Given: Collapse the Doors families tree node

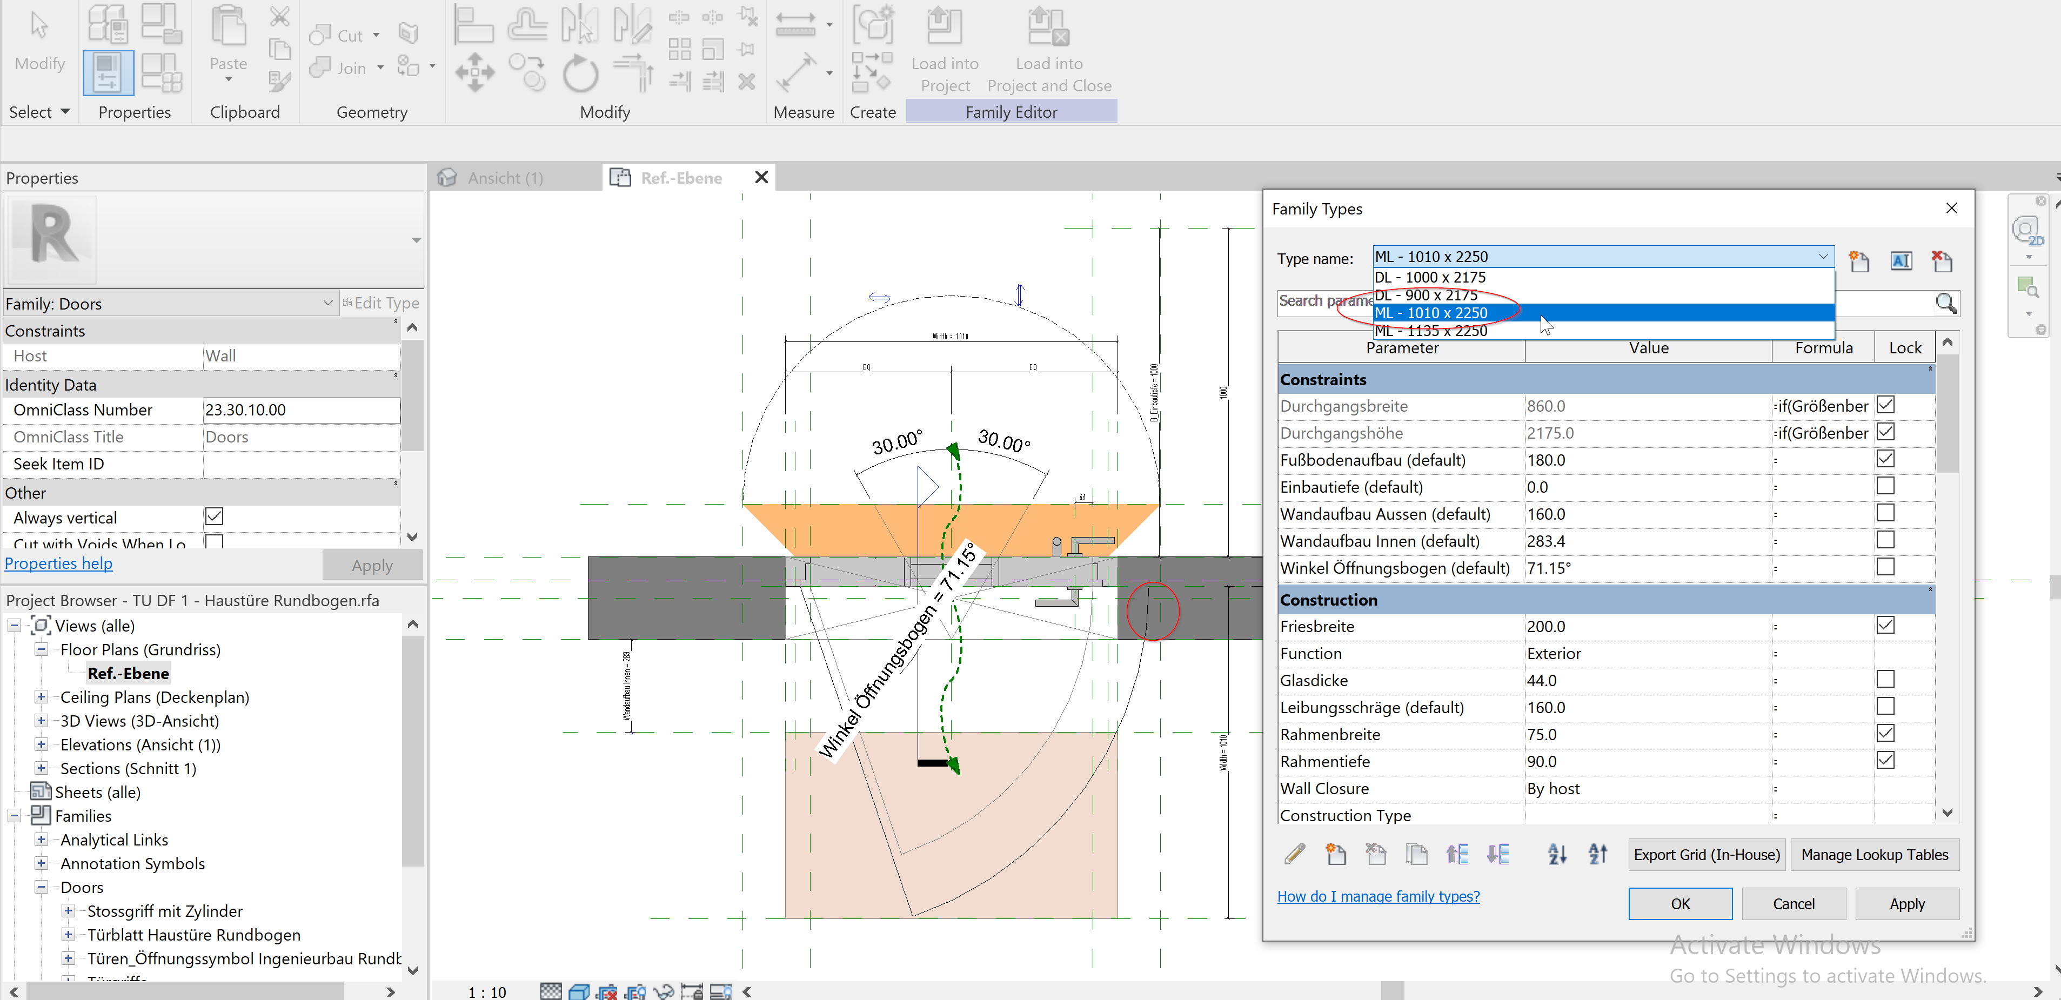Looking at the screenshot, I should tap(41, 887).
